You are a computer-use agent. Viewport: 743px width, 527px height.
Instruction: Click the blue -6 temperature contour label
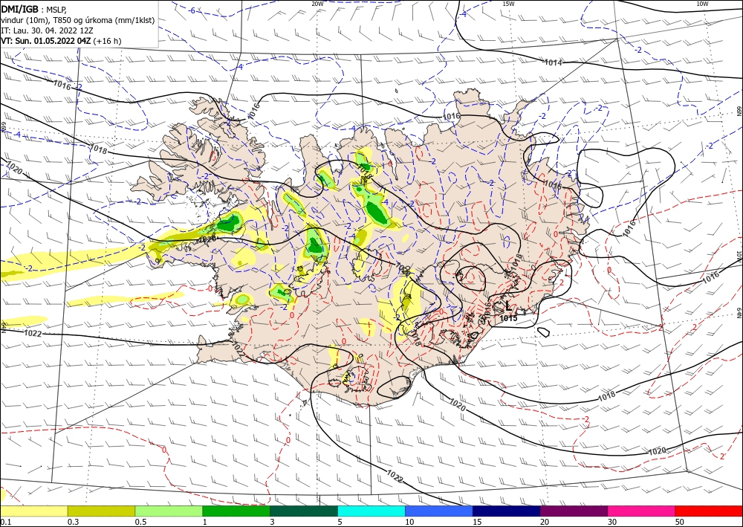(x=192, y=10)
